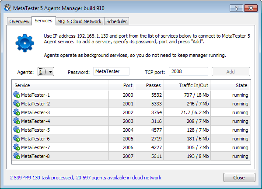This screenshot has width=262, height=189.
Task: Select the MetaTester-6 row name
Action: (x=35, y=139)
